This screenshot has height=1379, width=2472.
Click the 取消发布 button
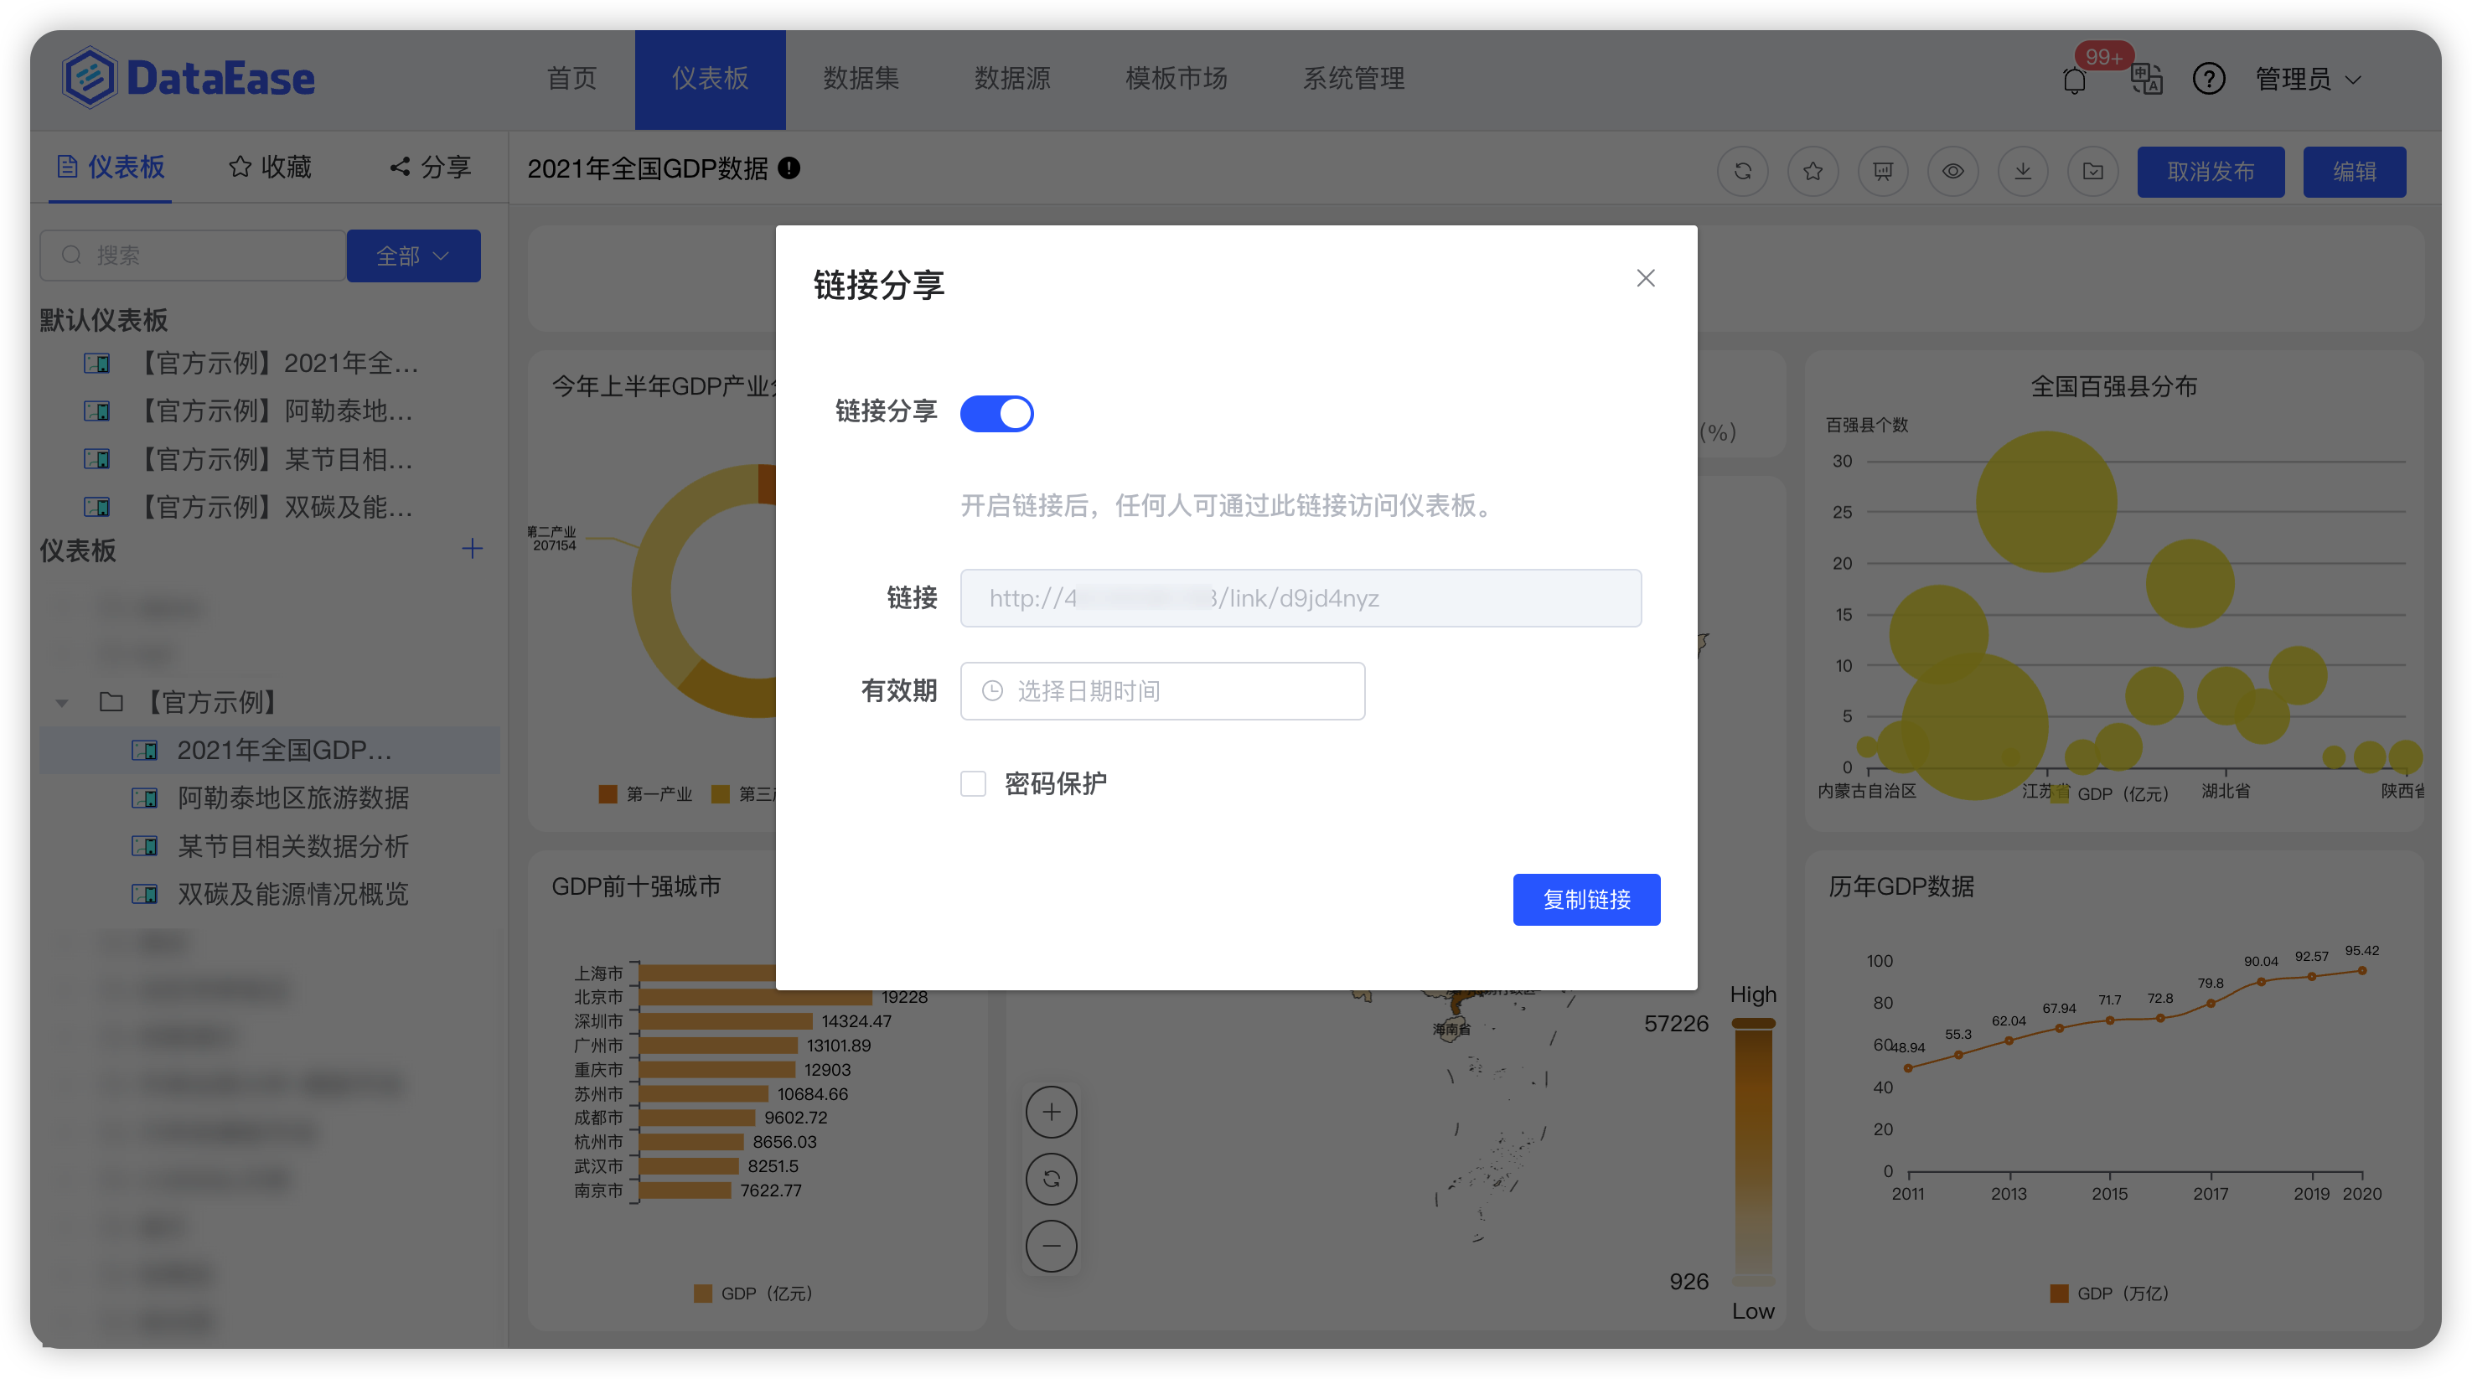click(x=2210, y=172)
